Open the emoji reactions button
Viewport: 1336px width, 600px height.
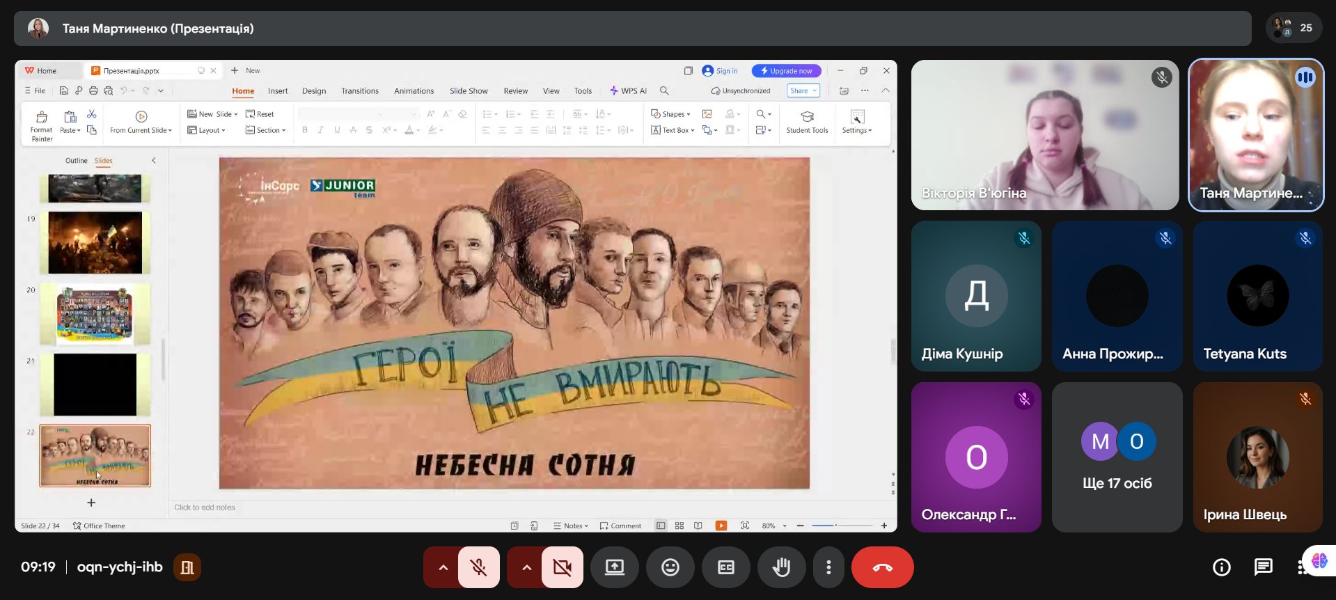[x=670, y=567]
